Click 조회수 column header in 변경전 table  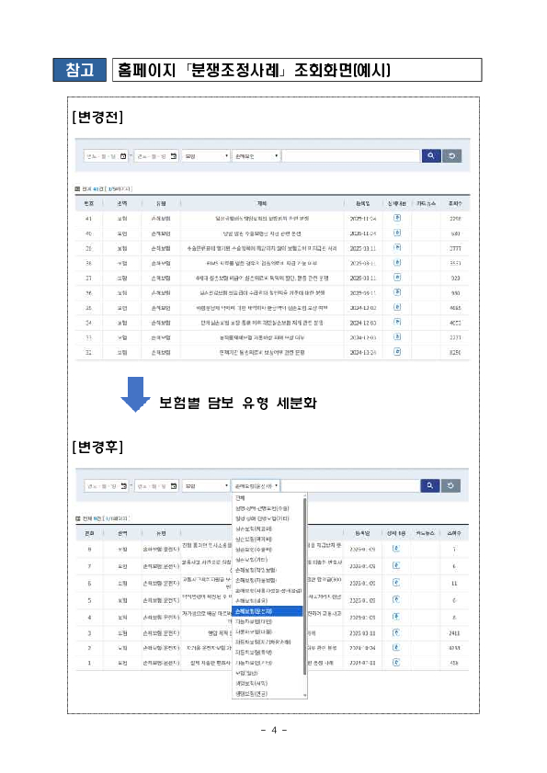pyautogui.click(x=455, y=203)
